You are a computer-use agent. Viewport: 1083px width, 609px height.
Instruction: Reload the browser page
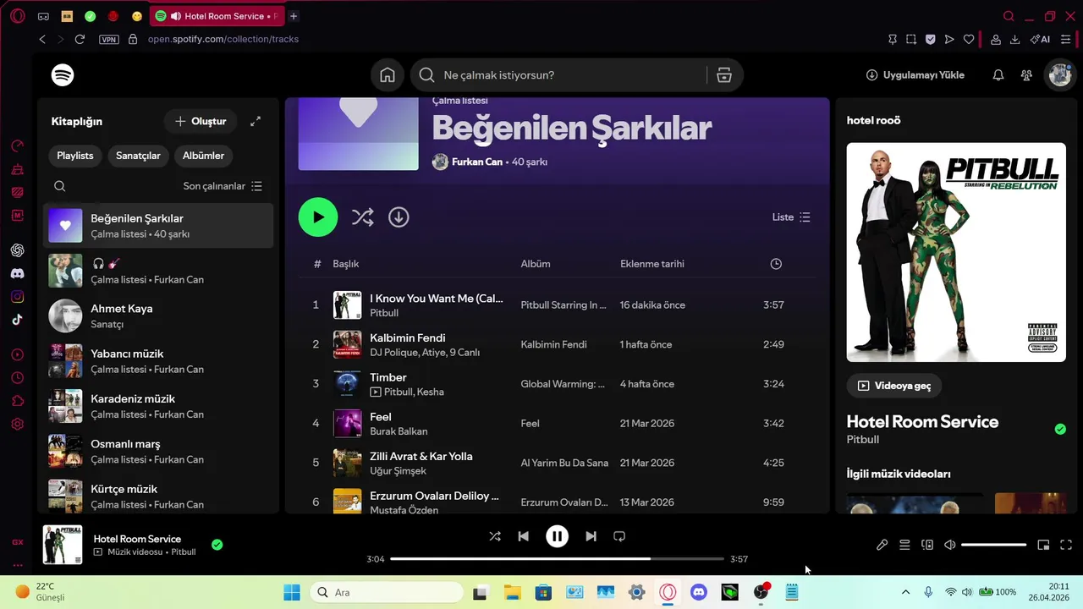coord(80,39)
